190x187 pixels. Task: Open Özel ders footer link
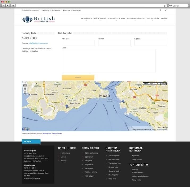(x=112, y=179)
